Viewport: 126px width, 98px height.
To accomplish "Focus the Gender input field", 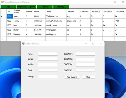I will coord(48,59).
